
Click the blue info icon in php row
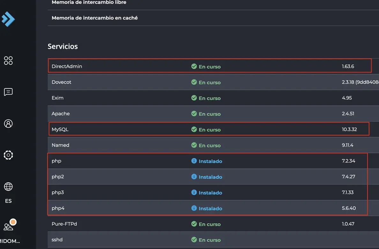[x=194, y=161]
